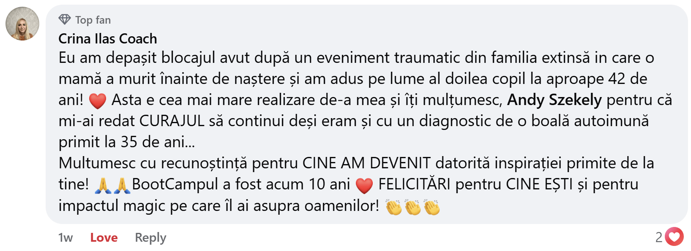Click the Top fan diamond badge icon
Screen dimensions: 691x251
(x=65, y=19)
